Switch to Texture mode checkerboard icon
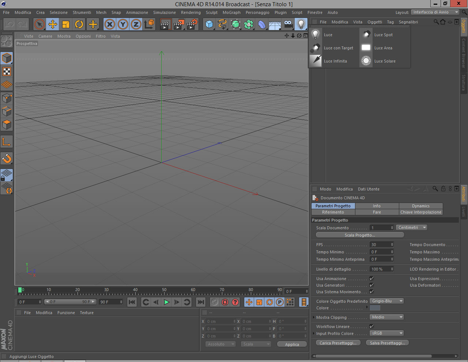Image resolution: width=468 pixels, height=362 pixels. [x=7, y=72]
